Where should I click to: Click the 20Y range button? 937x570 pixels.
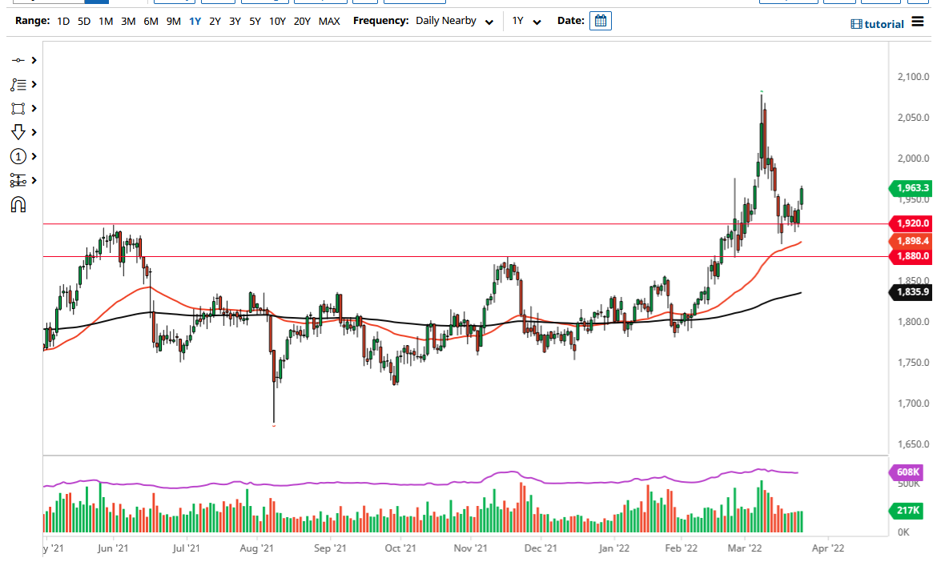pos(302,22)
